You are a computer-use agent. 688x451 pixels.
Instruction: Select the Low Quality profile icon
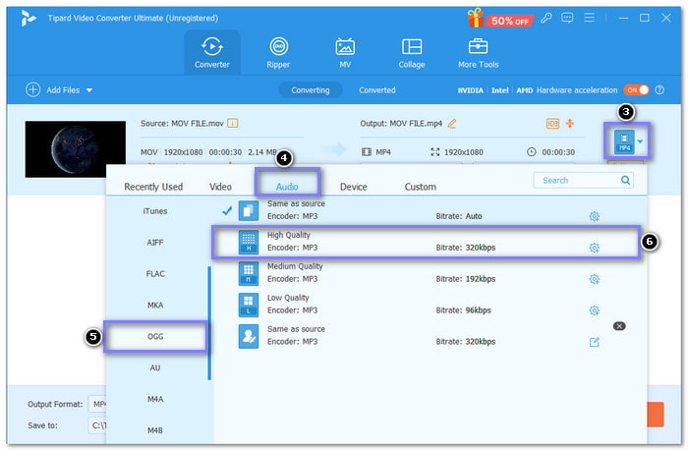[x=249, y=305]
